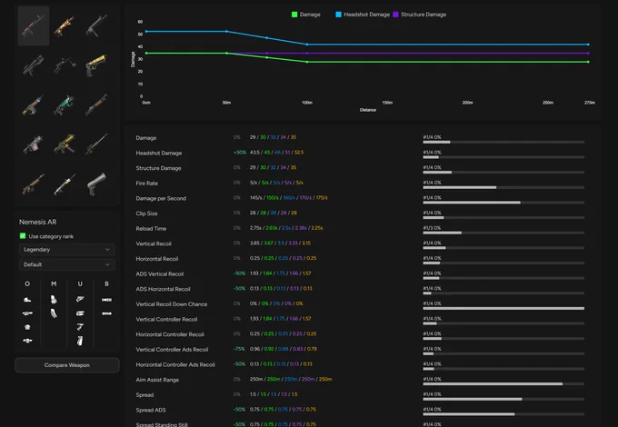Click the M attachment column header

coord(54,283)
